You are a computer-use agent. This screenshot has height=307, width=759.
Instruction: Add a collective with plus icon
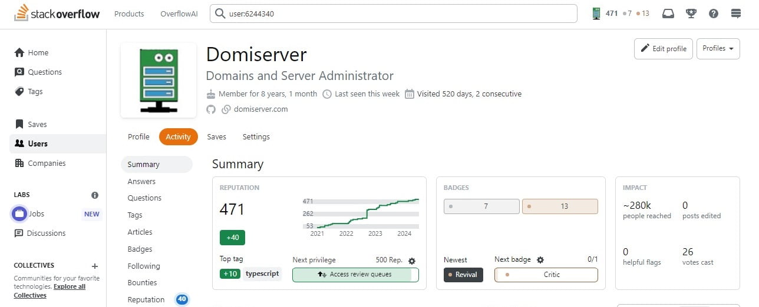(95, 266)
